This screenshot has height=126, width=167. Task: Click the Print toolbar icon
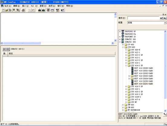tap(23, 10)
